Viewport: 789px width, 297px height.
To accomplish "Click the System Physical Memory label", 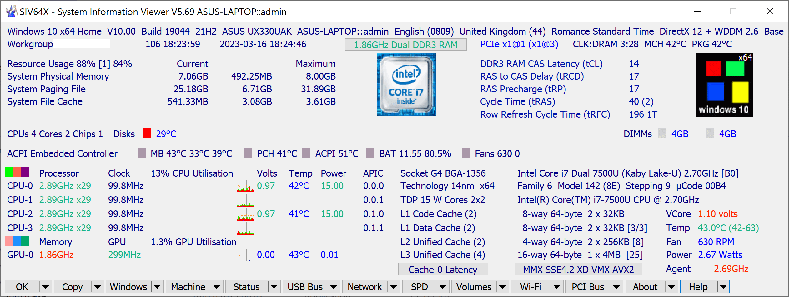I will pos(58,76).
